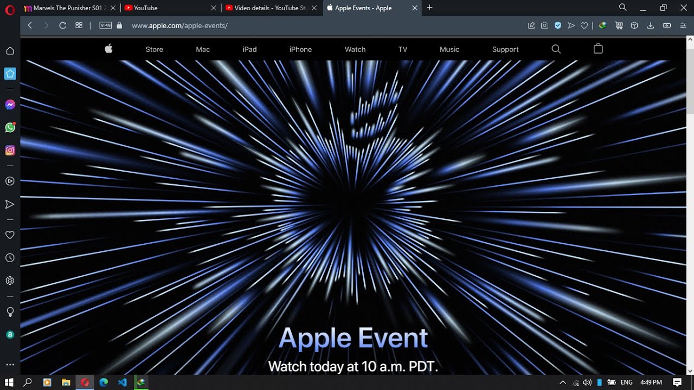Open sidebar three-dots setup menu
This screenshot has width=694, height=390.
[x=10, y=365]
